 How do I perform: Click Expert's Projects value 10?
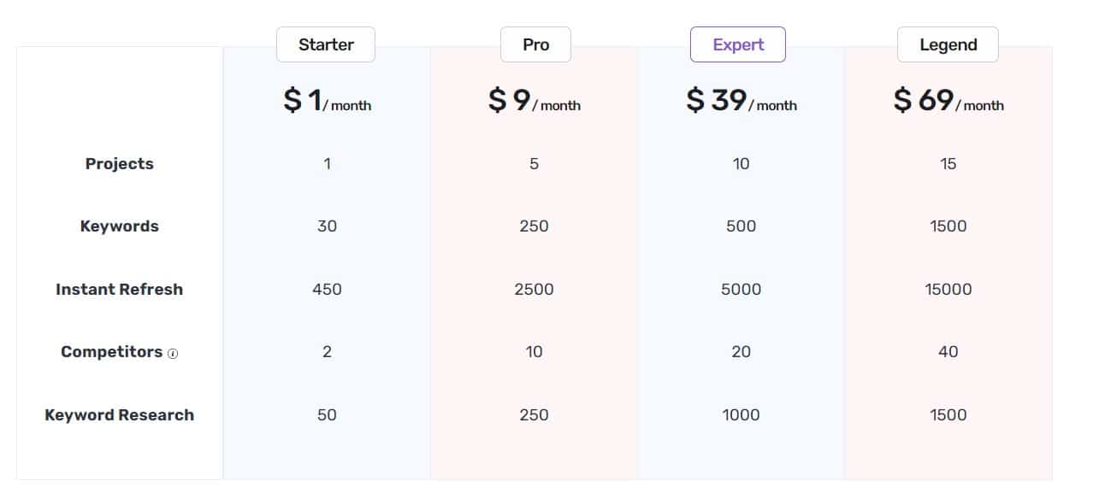pyautogui.click(x=741, y=164)
